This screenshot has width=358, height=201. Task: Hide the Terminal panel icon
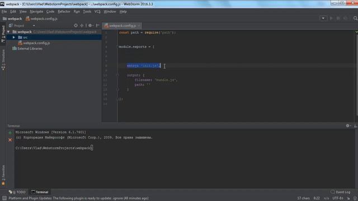click(x=355, y=126)
